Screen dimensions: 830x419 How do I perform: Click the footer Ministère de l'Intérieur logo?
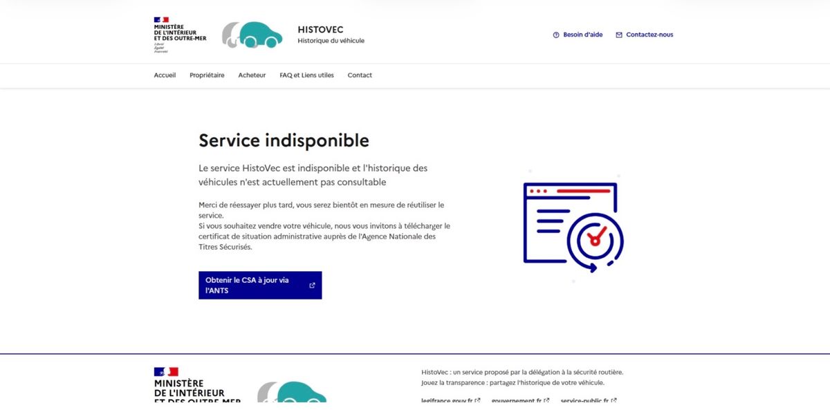point(197,385)
